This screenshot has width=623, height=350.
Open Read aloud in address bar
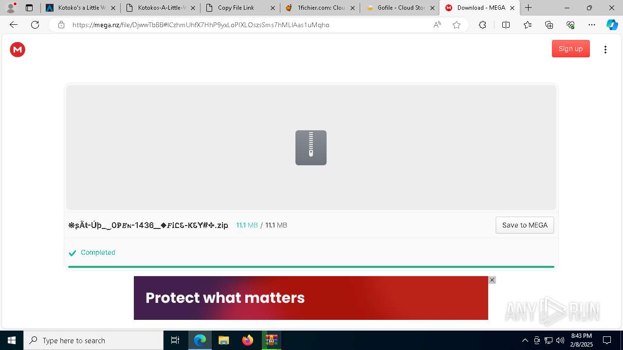click(437, 25)
